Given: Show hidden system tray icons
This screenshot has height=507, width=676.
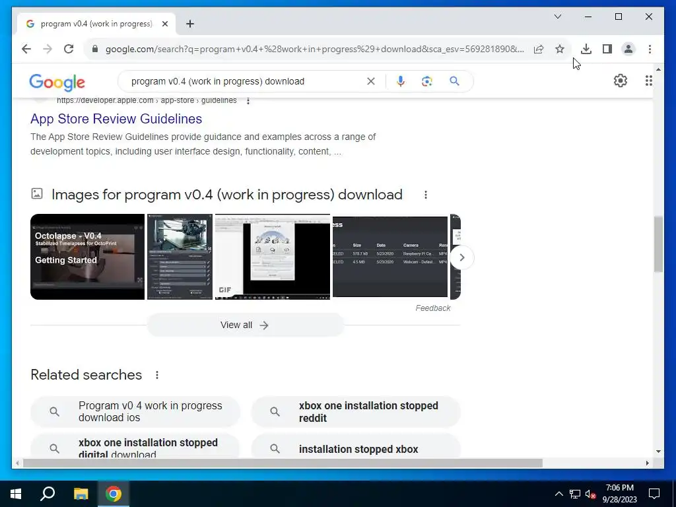Looking at the screenshot, I should point(558,494).
